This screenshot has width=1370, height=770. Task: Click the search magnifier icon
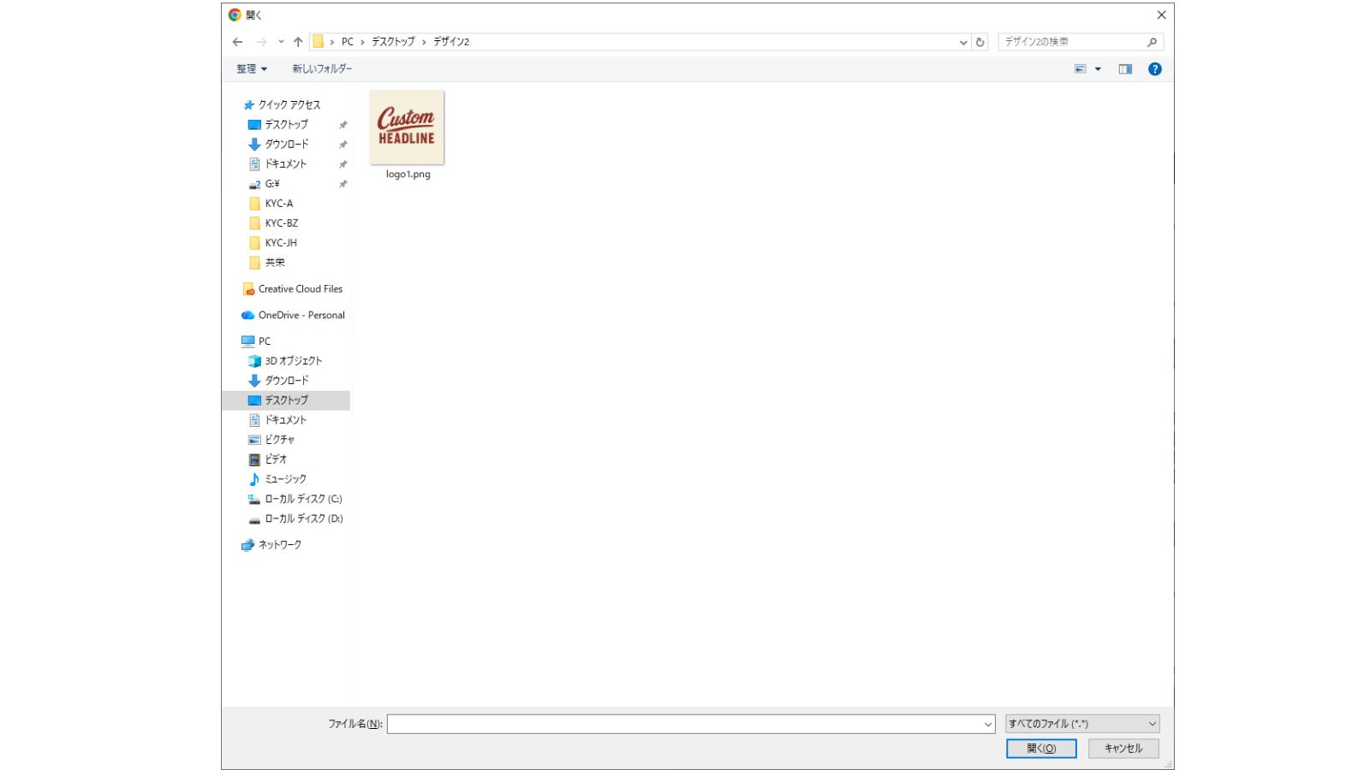(1152, 42)
